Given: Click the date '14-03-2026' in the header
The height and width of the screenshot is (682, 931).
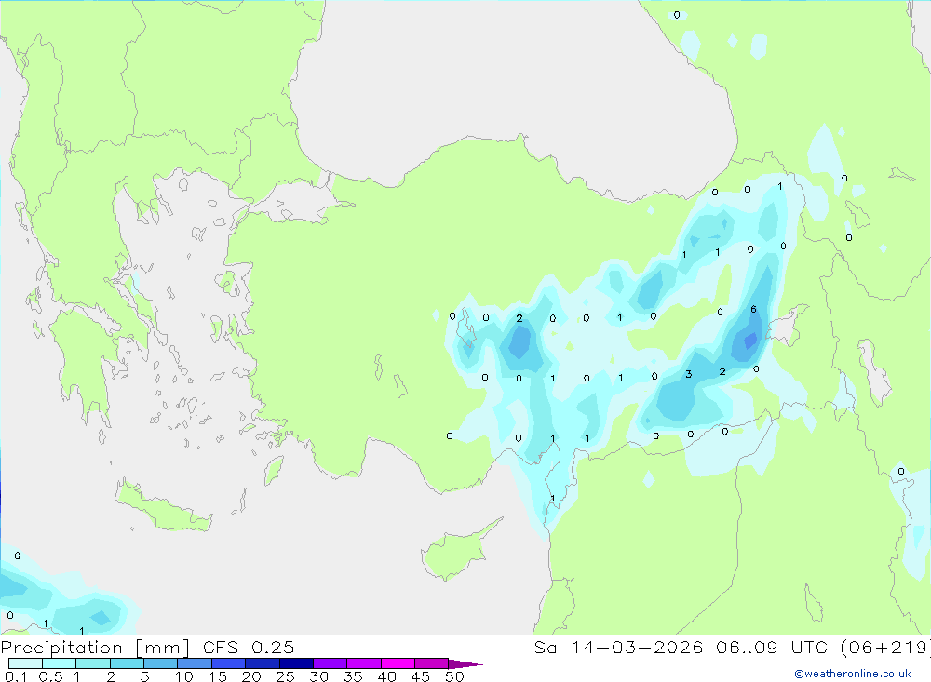Looking at the screenshot, I should point(637,648).
